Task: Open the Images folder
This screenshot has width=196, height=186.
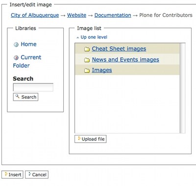Action: [x=102, y=70]
